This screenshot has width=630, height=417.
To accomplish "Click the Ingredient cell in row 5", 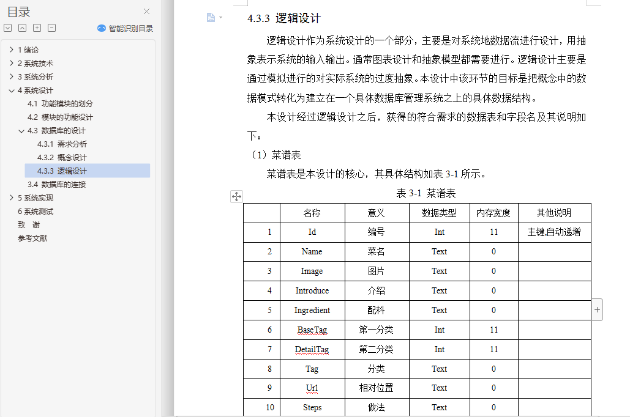I will (312, 310).
